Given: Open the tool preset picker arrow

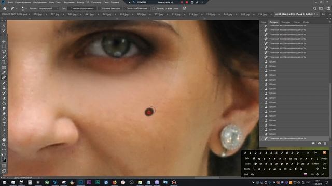Looking at the screenshot, I should pos(17,9).
